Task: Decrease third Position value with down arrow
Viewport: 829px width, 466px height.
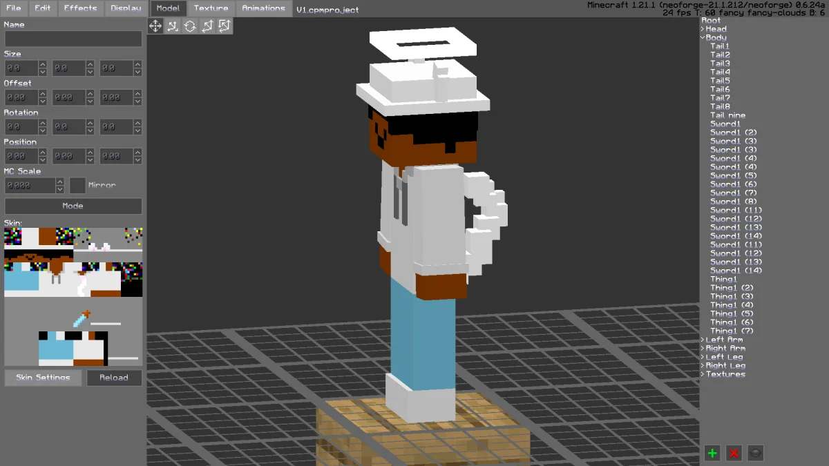Action: tap(138, 160)
